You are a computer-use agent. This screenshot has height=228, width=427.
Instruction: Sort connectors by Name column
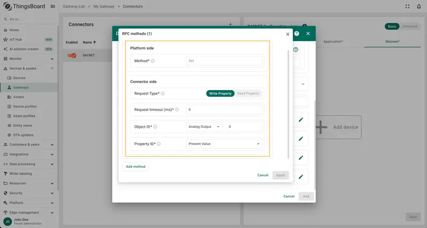[x=90, y=43]
